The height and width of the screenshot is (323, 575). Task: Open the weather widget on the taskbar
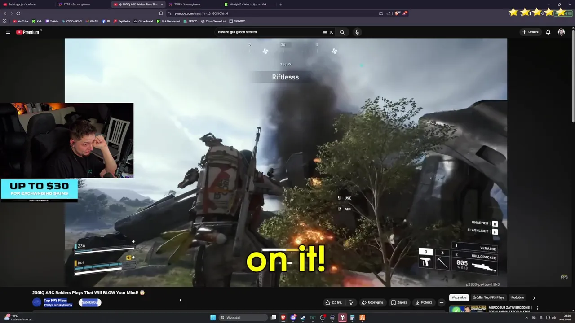coord(18,318)
